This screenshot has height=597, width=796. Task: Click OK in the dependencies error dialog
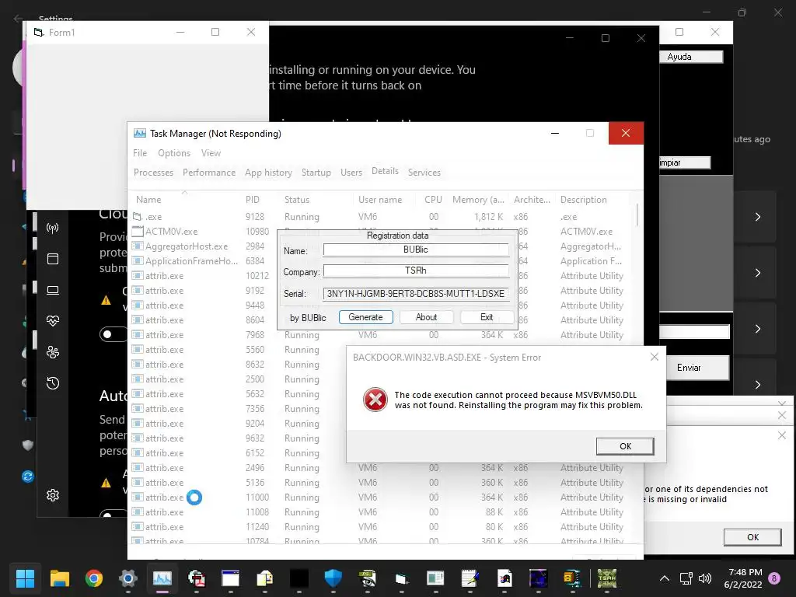(752, 537)
